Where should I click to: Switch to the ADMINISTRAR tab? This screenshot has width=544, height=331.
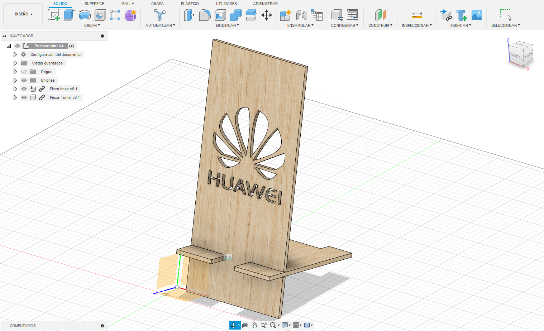click(x=265, y=4)
